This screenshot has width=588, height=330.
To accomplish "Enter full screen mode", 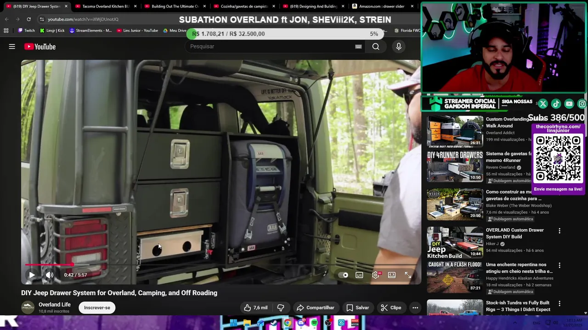I will 408,275.
